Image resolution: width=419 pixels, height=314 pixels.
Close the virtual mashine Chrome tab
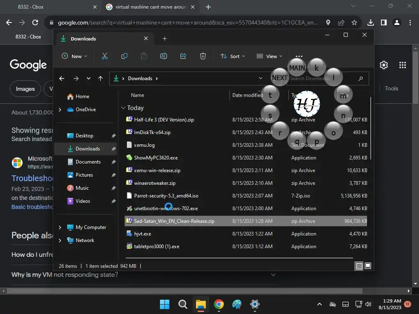coord(193,7)
